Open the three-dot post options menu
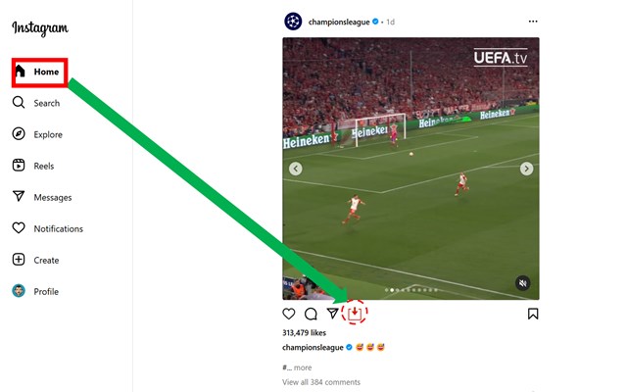The image size is (627, 392). coord(533,22)
